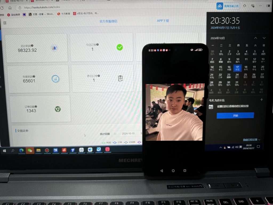Click the document icon on 昨日订单 card
273x205 pixels.
tap(120, 78)
